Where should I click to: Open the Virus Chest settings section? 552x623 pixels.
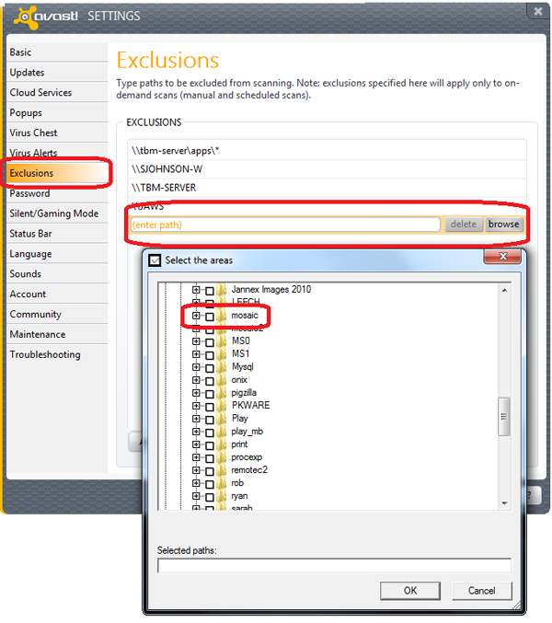(x=33, y=133)
